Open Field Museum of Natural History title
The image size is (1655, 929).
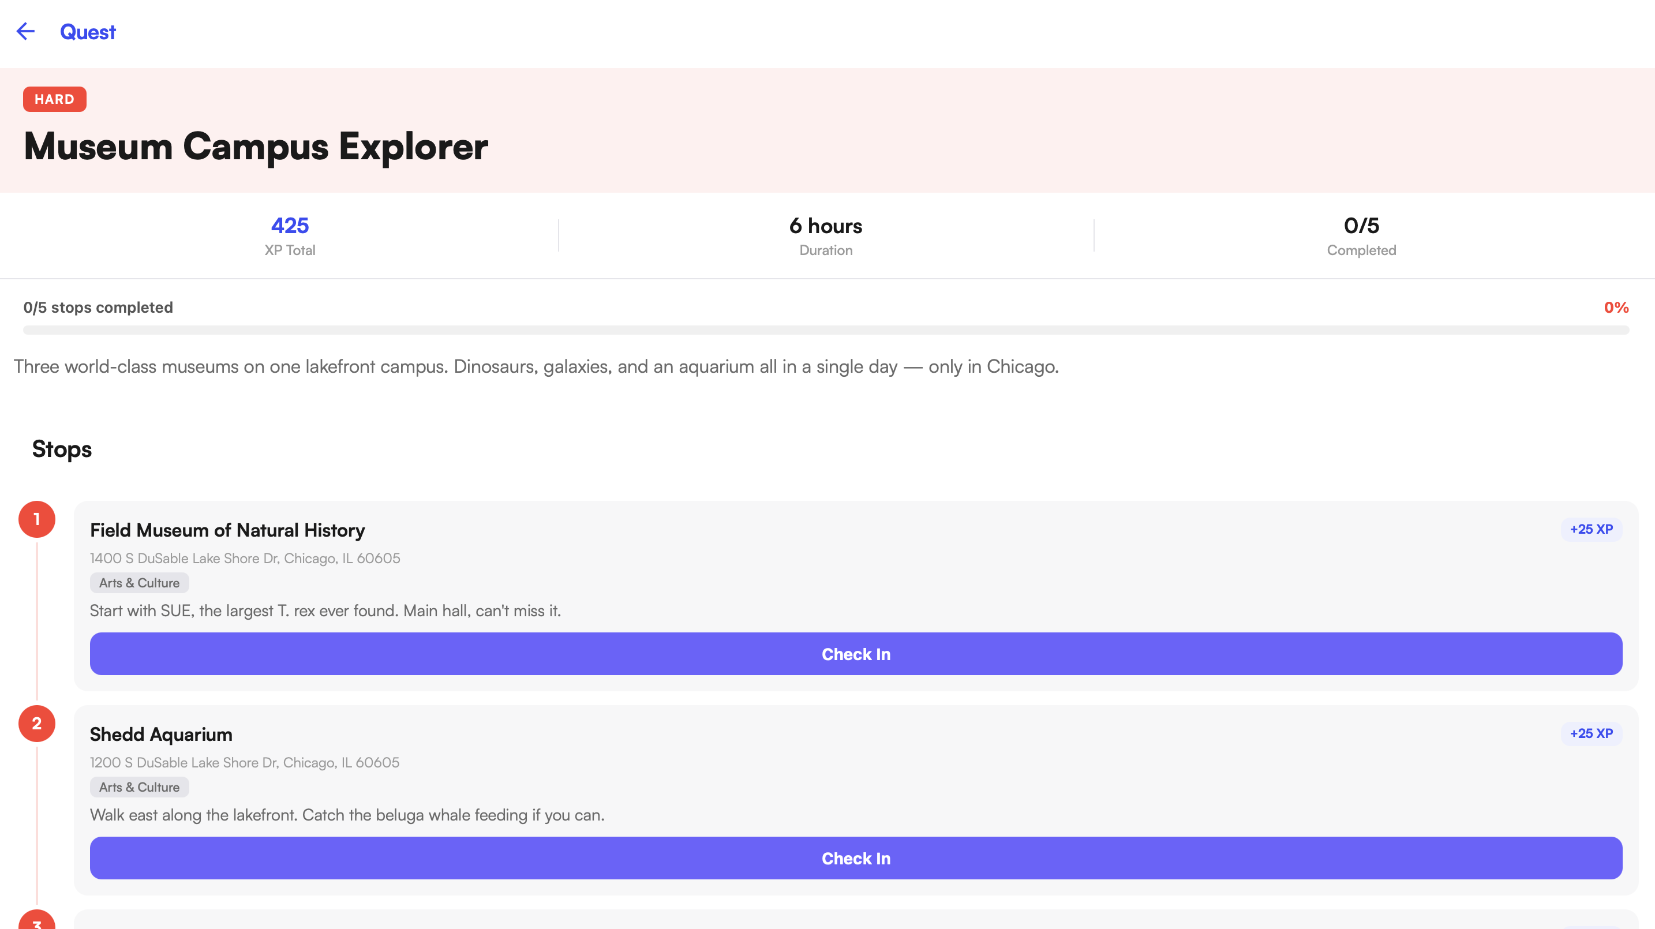(227, 530)
